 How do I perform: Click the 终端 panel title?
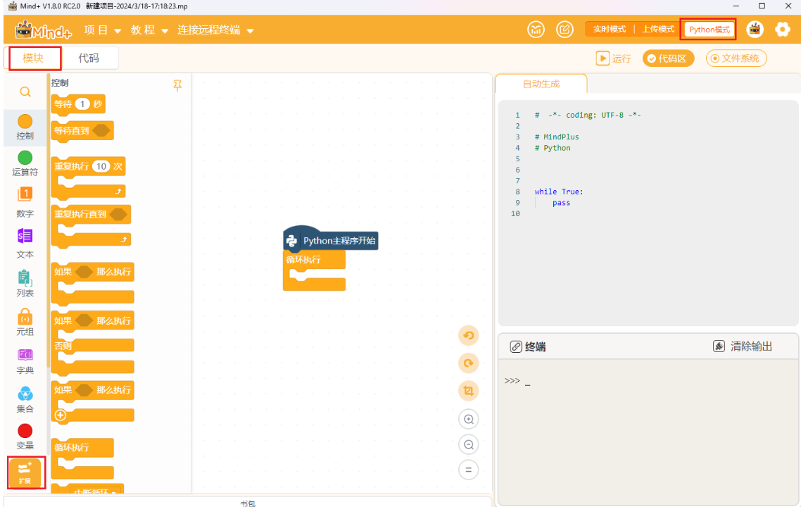pos(535,347)
